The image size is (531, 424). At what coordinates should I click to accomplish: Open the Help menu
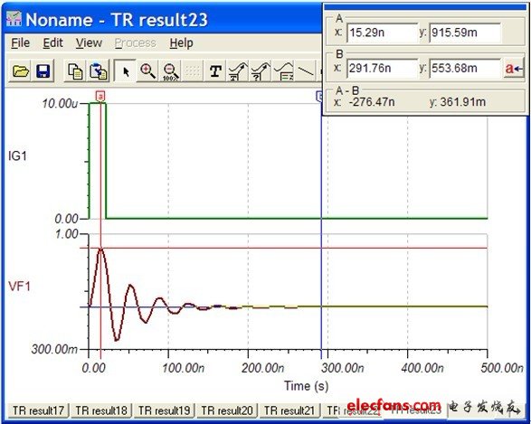tap(182, 43)
